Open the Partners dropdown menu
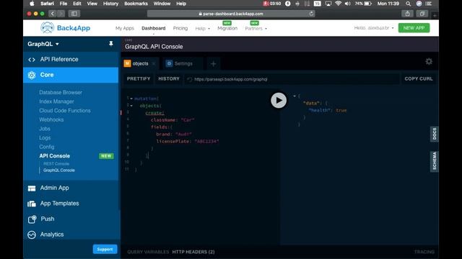462x259 pixels. pyautogui.click(x=256, y=29)
